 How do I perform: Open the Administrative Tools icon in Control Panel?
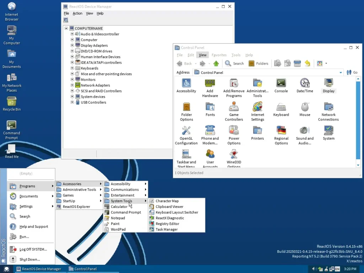tap(257, 88)
